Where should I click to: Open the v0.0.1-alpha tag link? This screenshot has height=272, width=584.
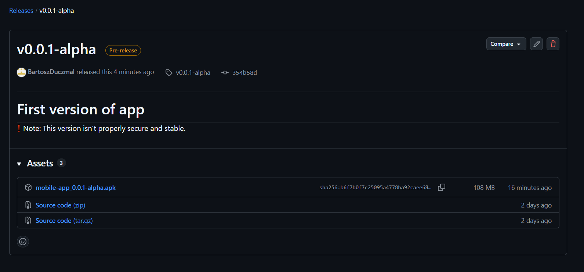pyautogui.click(x=193, y=73)
